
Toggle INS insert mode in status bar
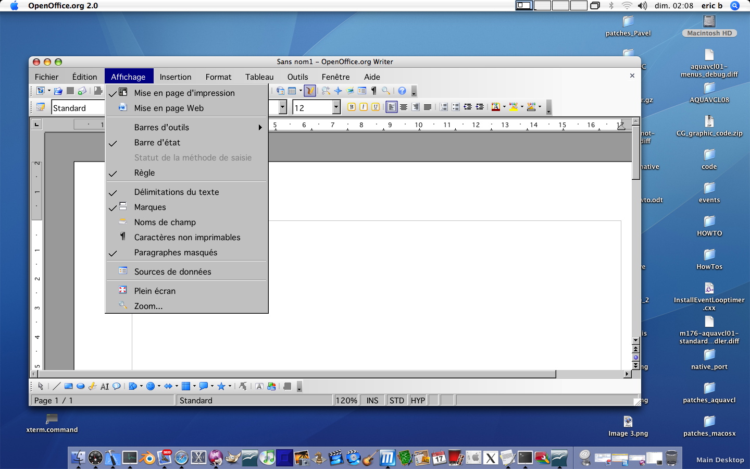click(372, 400)
